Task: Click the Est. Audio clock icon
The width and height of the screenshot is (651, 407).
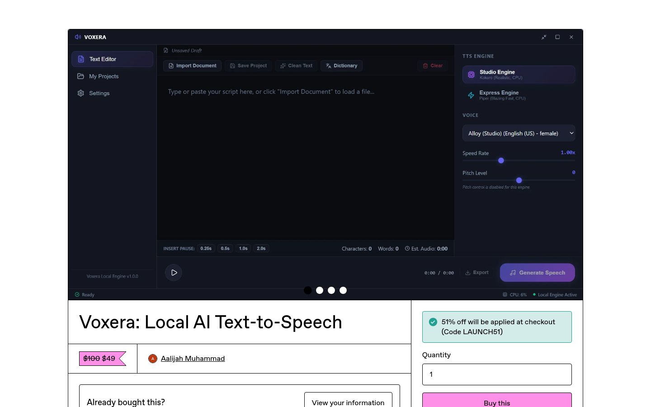Action: pos(407,248)
